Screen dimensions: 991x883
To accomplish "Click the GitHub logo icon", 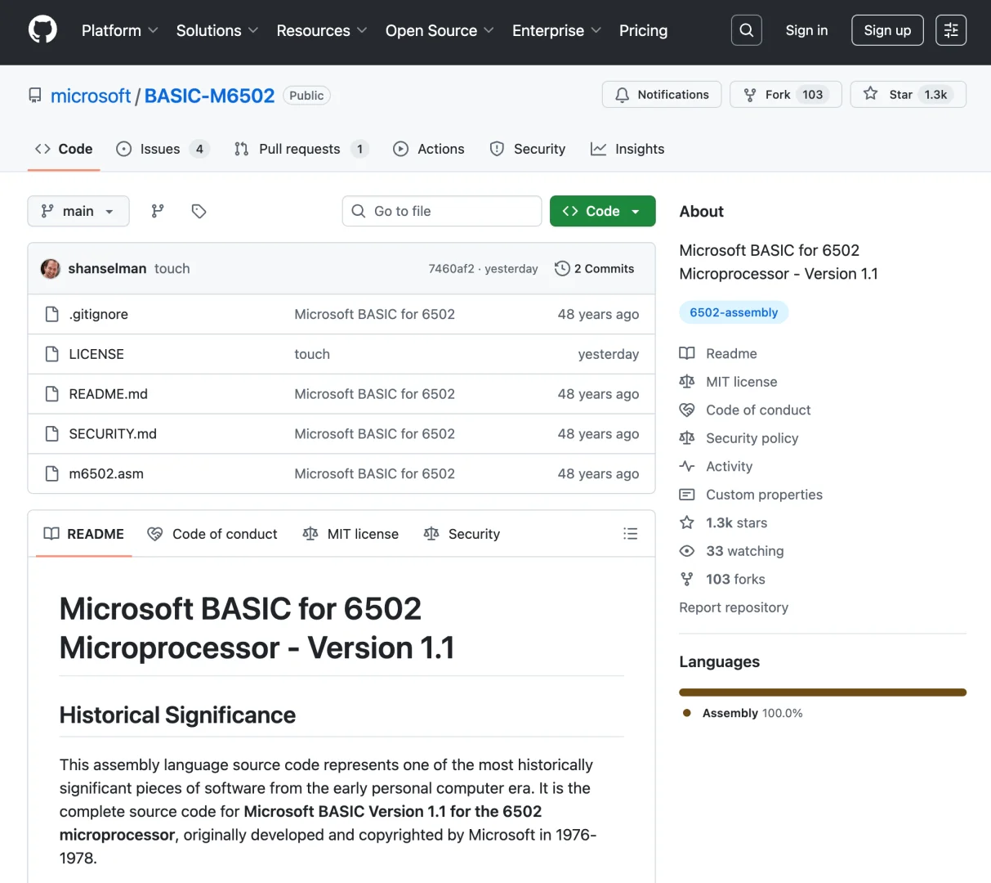I will (42, 30).
